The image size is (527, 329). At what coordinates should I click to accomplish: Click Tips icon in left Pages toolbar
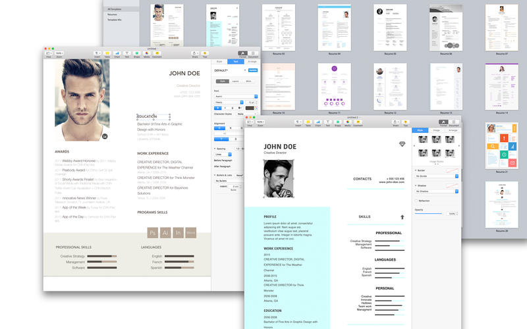[205, 53]
